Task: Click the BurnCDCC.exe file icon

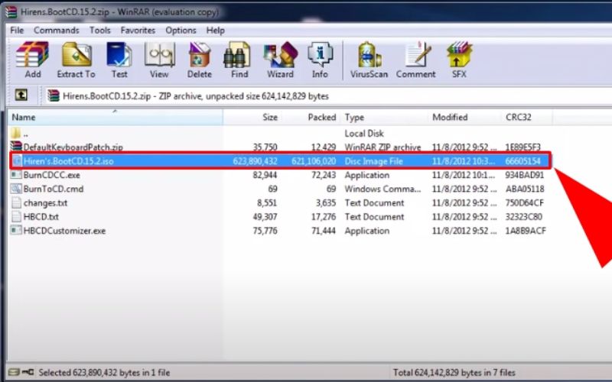Action: (x=16, y=175)
